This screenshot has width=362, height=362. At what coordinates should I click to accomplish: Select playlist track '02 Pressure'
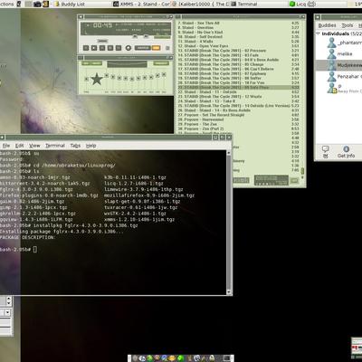click(238, 51)
